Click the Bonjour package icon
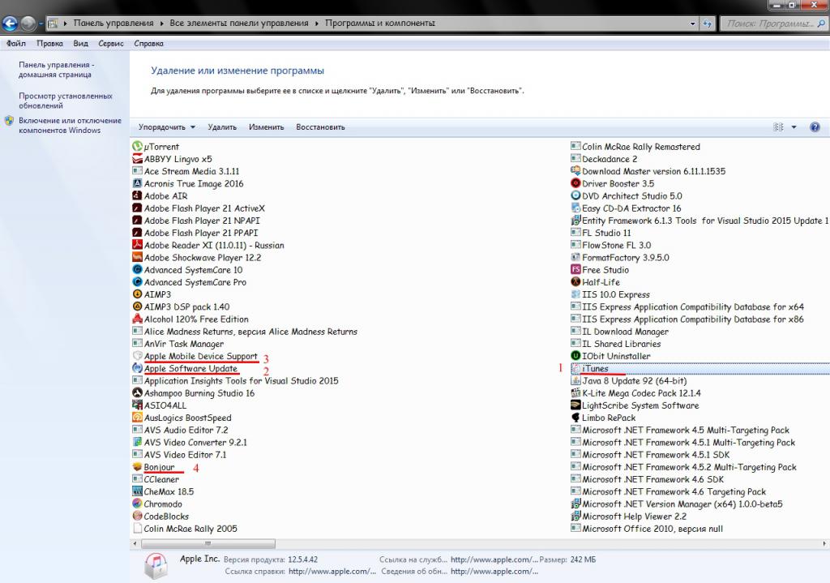 [x=137, y=467]
